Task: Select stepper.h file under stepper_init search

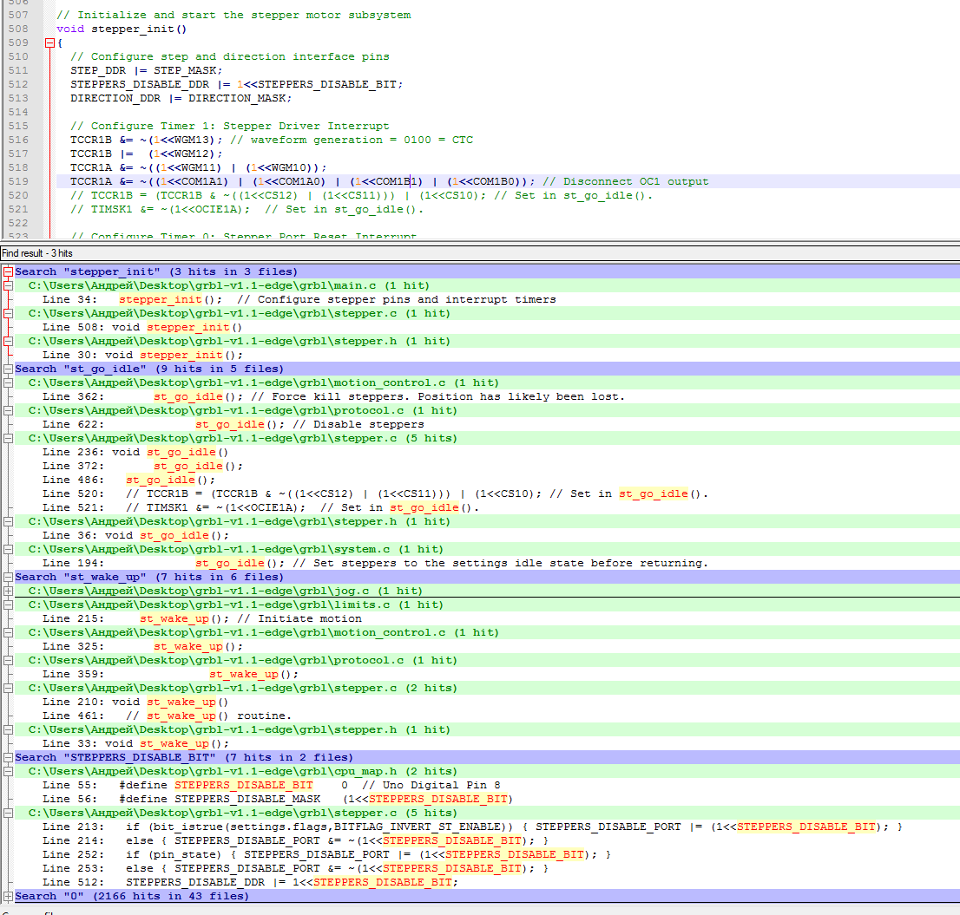Action: pos(239,342)
